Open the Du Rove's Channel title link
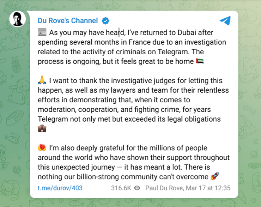261x207 pixels. click(x=68, y=21)
